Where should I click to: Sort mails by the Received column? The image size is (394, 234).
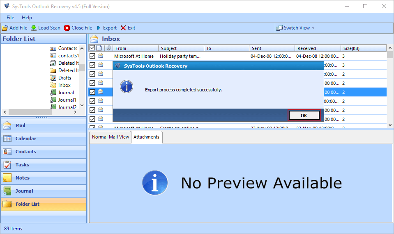tap(318, 48)
